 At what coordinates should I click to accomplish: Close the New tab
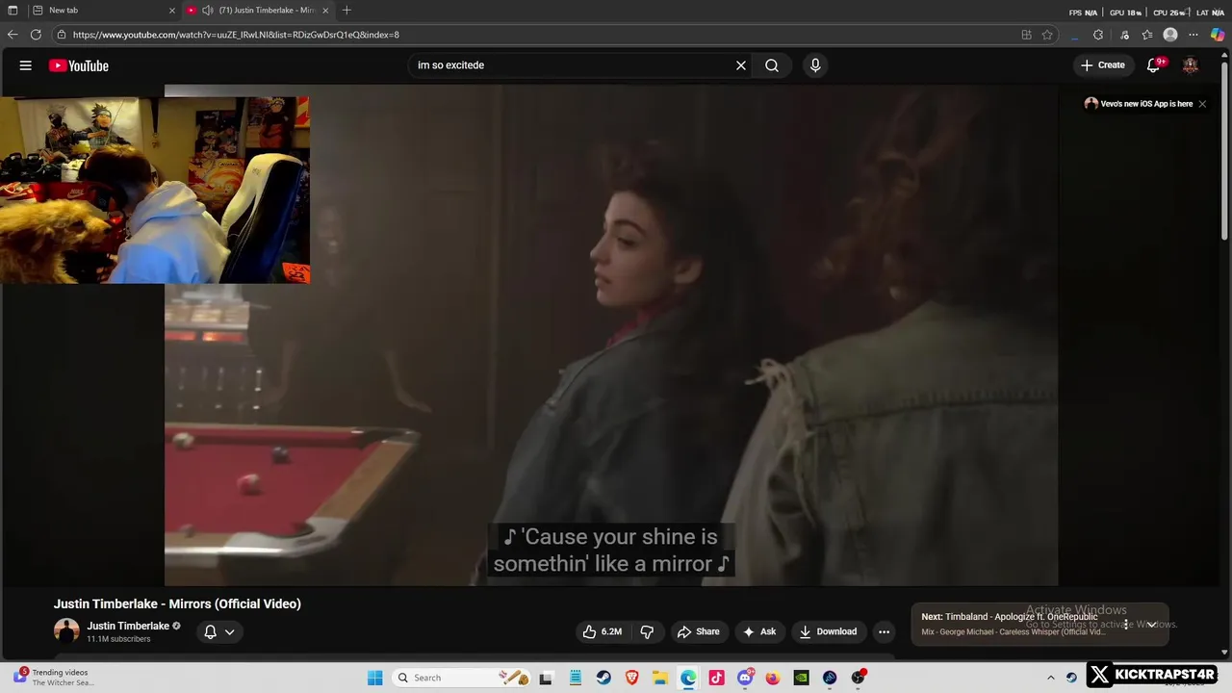point(172,11)
